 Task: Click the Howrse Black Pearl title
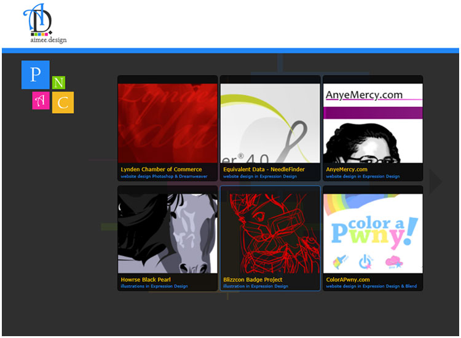coord(146,280)
